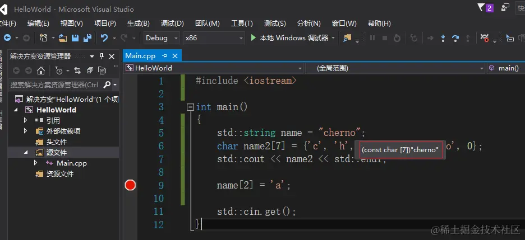This screenshot has height=240, width=525.
Task: Open the 编辑(E) menu
Action: (38, 23)
